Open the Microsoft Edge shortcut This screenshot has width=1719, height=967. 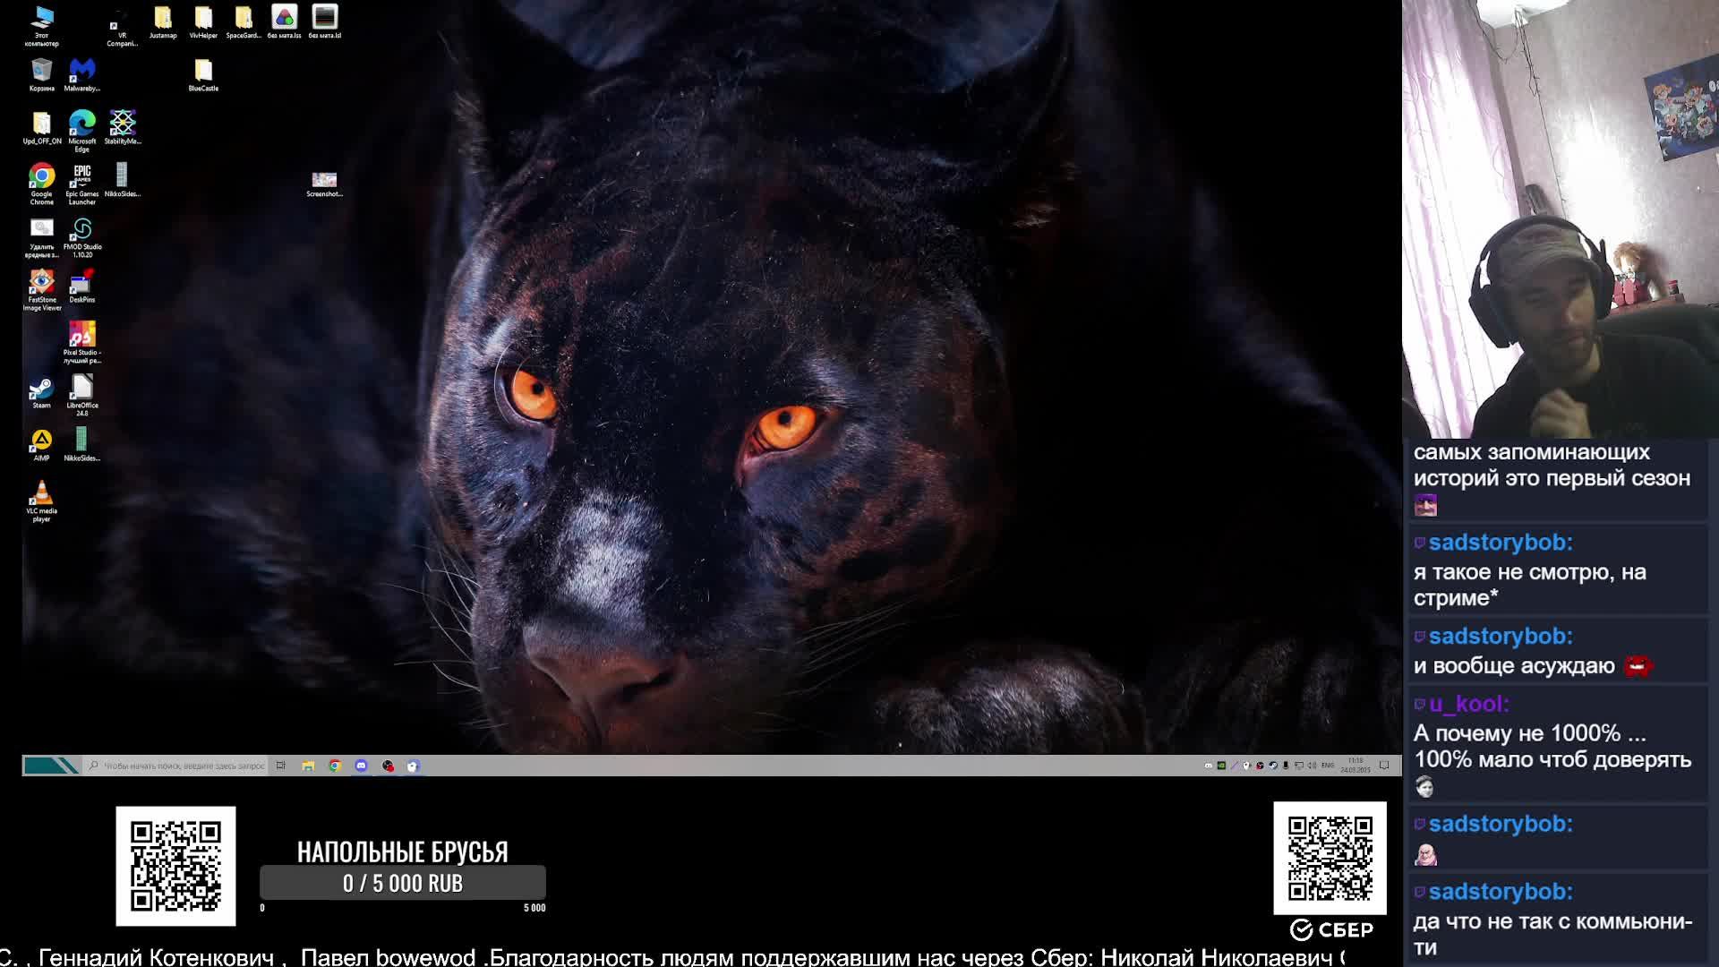[x=81, y=124]
